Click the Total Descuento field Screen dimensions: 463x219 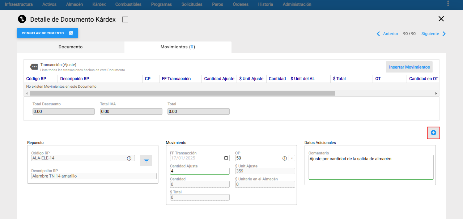pyautogui.click(x=64, y=111)
